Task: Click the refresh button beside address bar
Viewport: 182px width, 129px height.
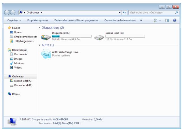Action: [124, 13]
